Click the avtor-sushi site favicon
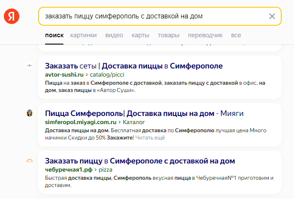The image size is (294, 199). pyautogui.click(x=29, y=65)
